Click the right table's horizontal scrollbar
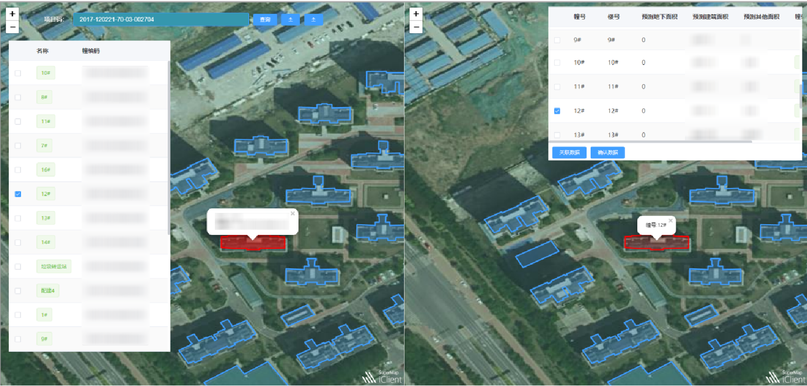This screenshot has width=807, height=386. point(651,141)
